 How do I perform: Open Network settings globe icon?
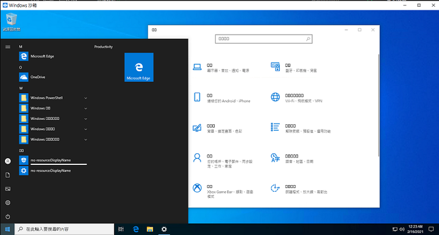[x=275, y=97]
